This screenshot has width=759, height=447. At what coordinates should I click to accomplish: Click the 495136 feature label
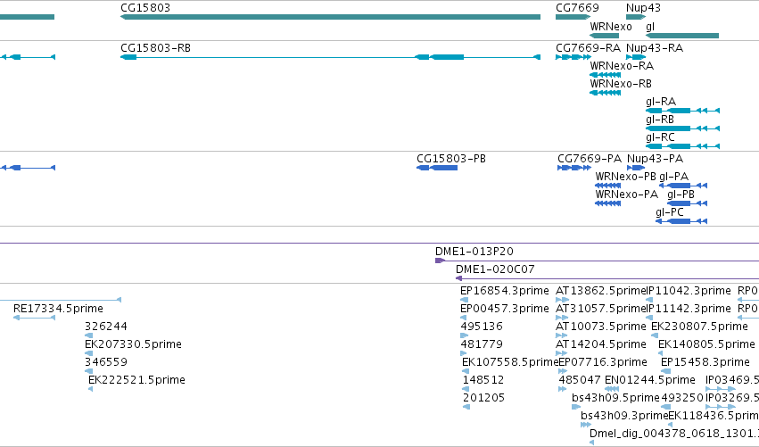[x=482, y=327]
